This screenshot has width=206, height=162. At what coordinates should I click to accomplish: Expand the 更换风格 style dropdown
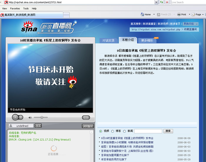[x=190, y=24]
